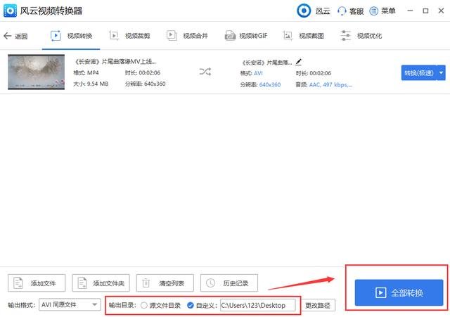Click the output path input field
This screenshot has width=450, height=317.
tap(258, 305)
